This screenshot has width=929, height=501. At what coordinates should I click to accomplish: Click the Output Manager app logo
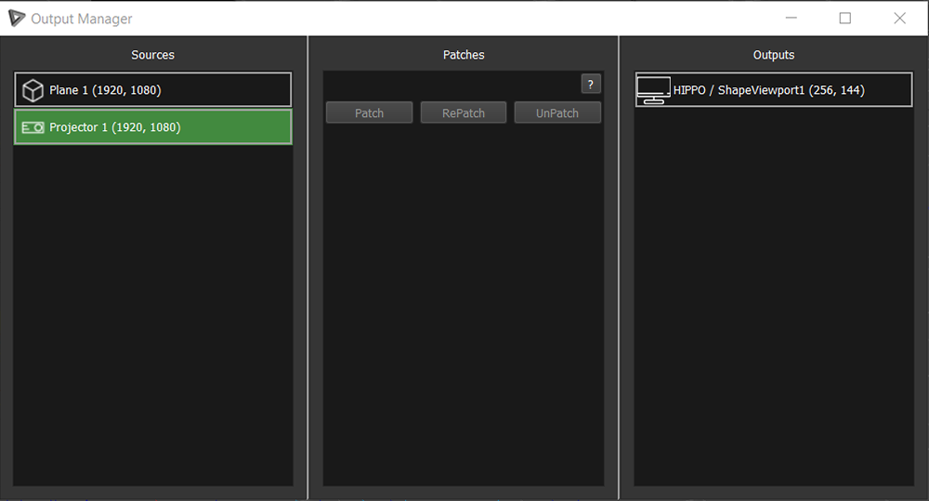click(17, 19)
